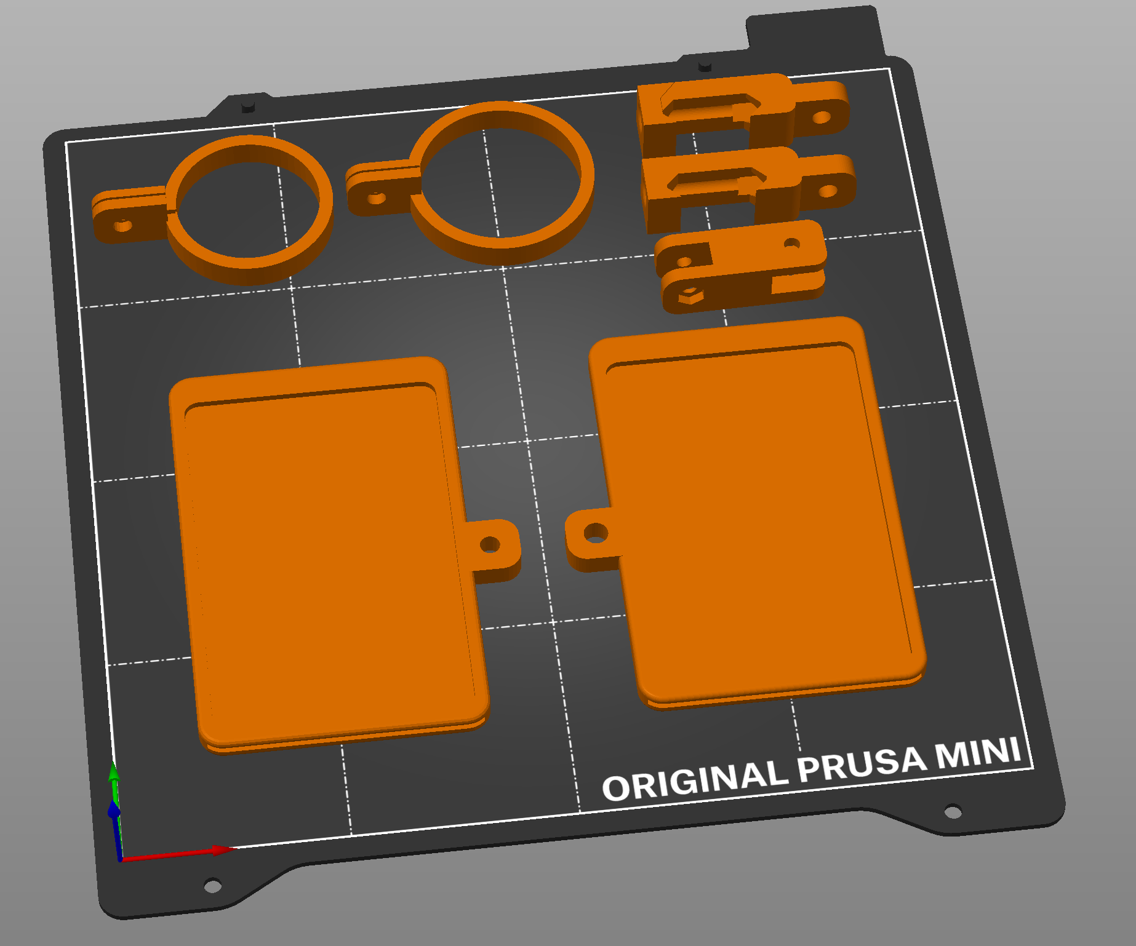1136x946 pixels.
Task: Select the left rectangular cover plate
Action: (326, 554)
